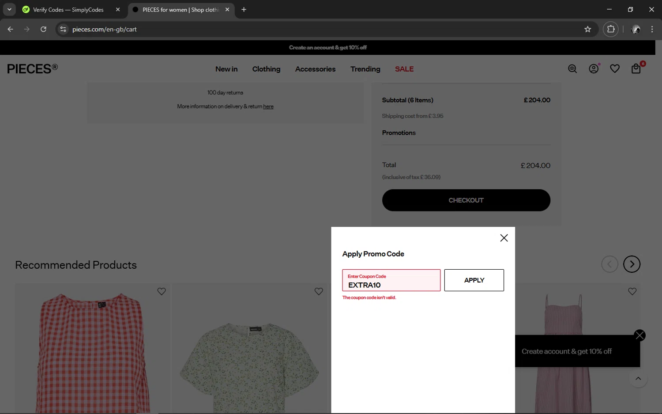The height and width of the screenshot is (414, 662).
Task: Click the 'Recommended Products' heading
Action: (x=76, y=265)
